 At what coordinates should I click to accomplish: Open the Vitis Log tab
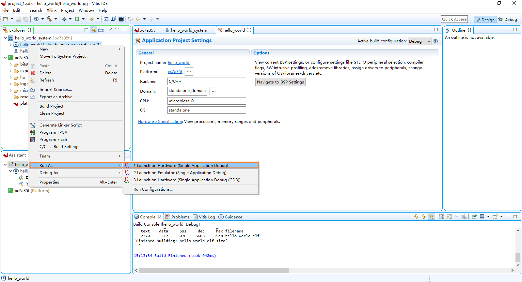204,217
